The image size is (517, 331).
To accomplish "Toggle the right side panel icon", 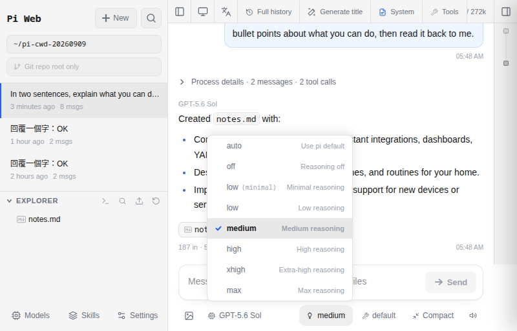I will pyautogui.click(x=506, y=12).
